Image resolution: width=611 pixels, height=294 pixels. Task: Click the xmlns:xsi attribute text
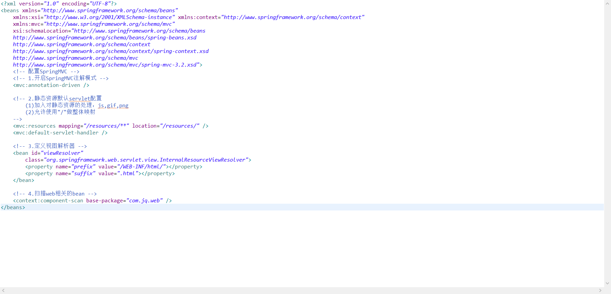pyautogui.click(x=94, y=17)
